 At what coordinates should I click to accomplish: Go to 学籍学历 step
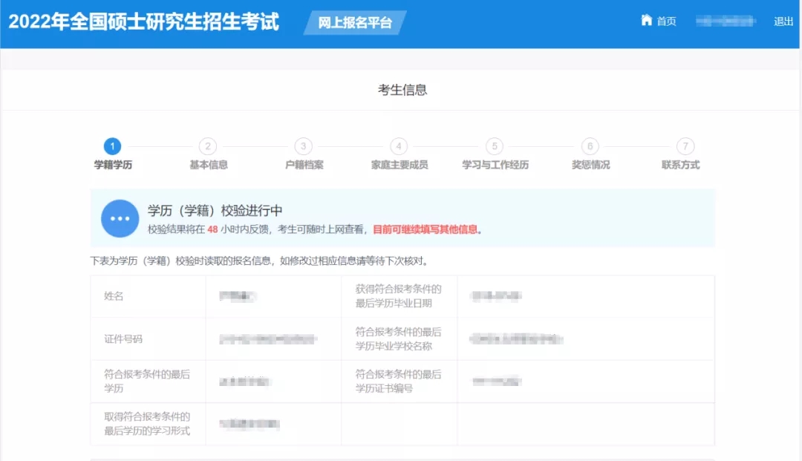(x=113, y=165)
